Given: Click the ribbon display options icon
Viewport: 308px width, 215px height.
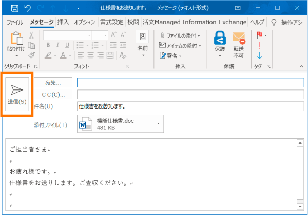Looking at the screenshot, I should coord(238,8).
